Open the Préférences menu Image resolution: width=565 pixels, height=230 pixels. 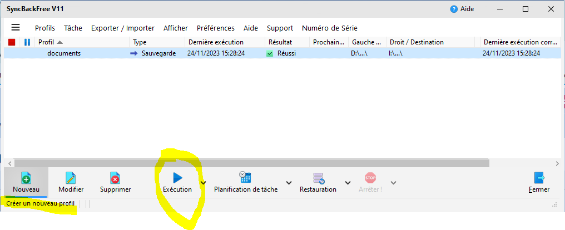pos(215,28)
